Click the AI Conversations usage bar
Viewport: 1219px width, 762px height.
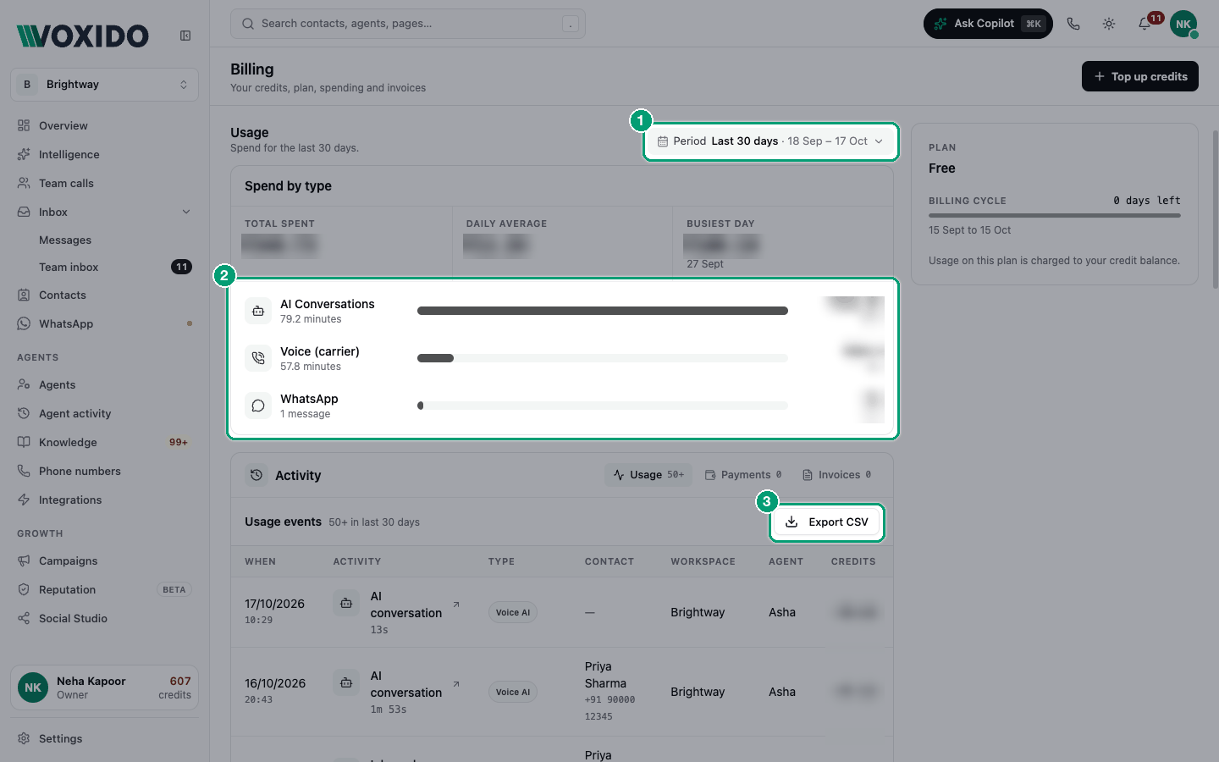603,311
